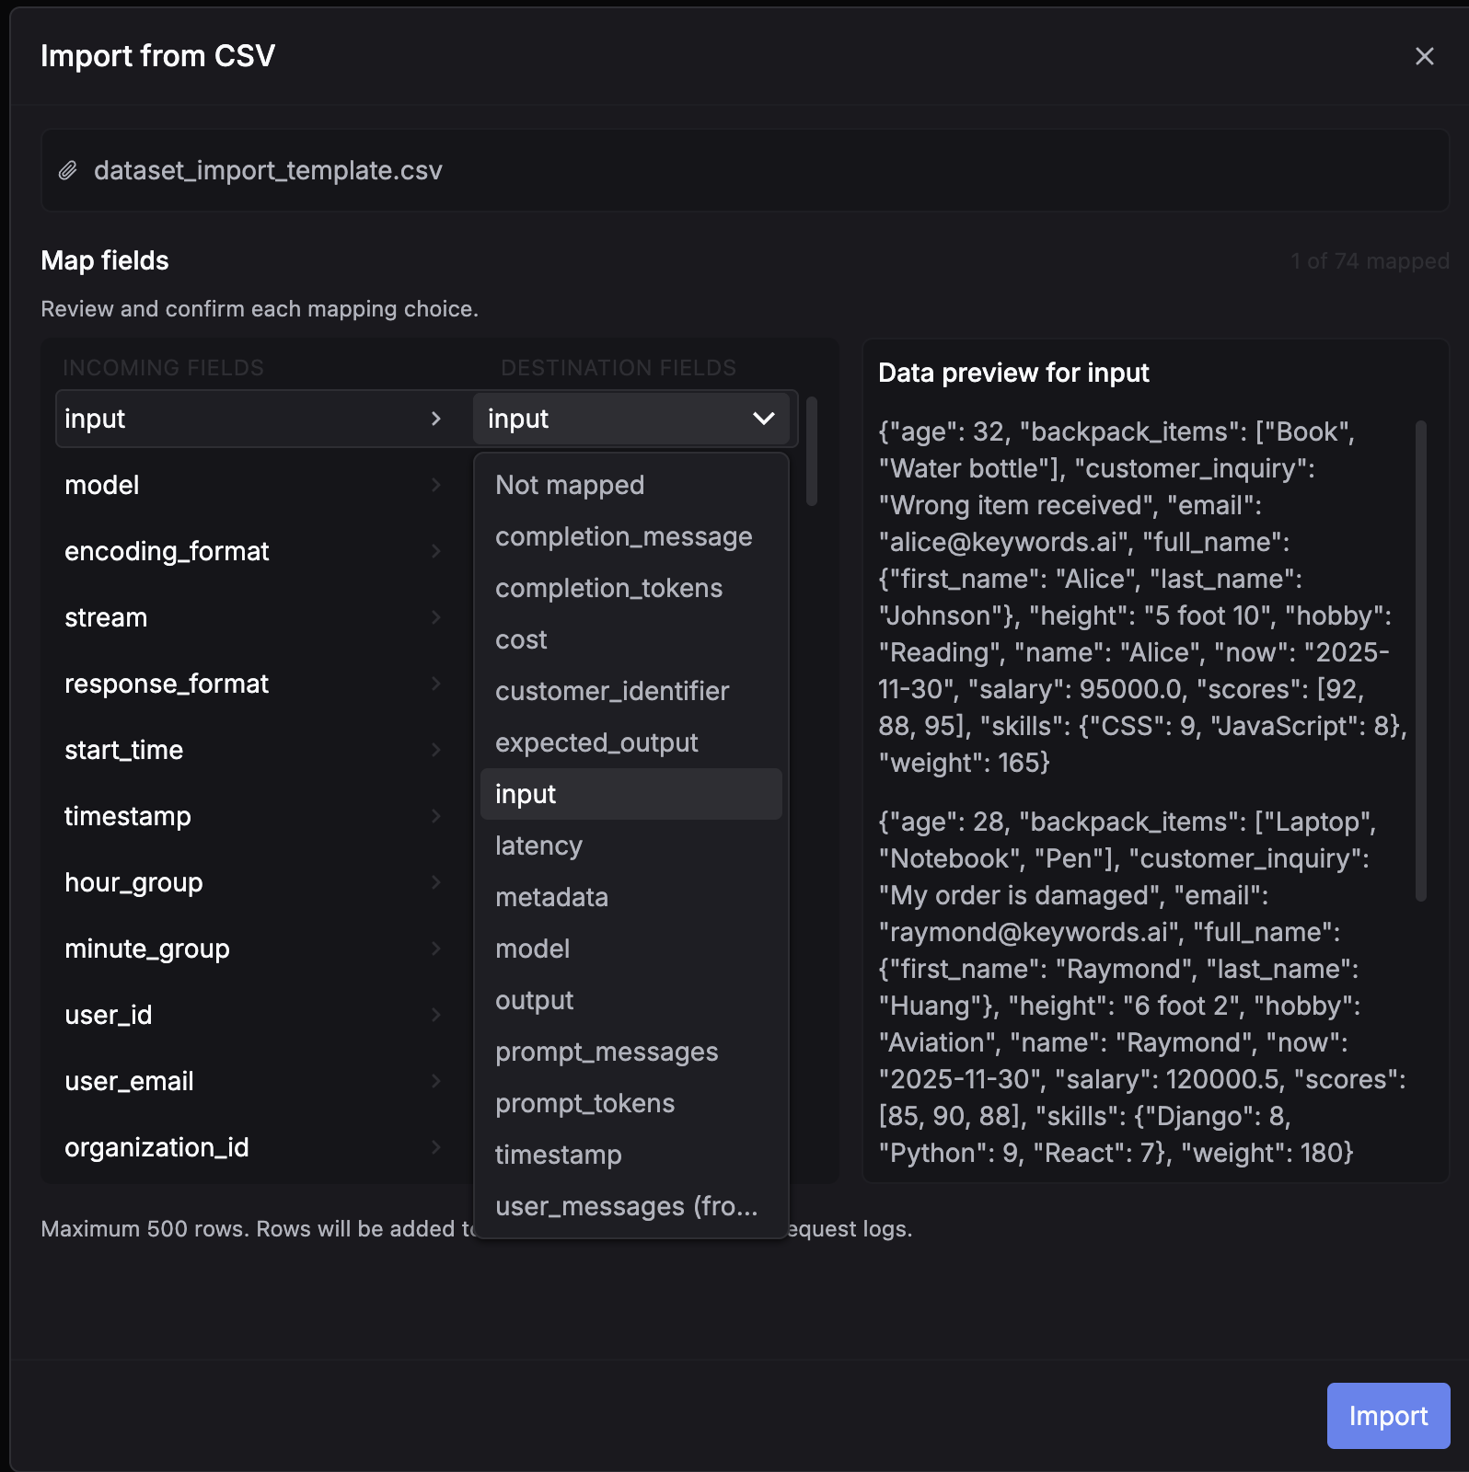Click the arrow in the selected input row
This screenshot has width=1469, height=1472.
(436, 419)
